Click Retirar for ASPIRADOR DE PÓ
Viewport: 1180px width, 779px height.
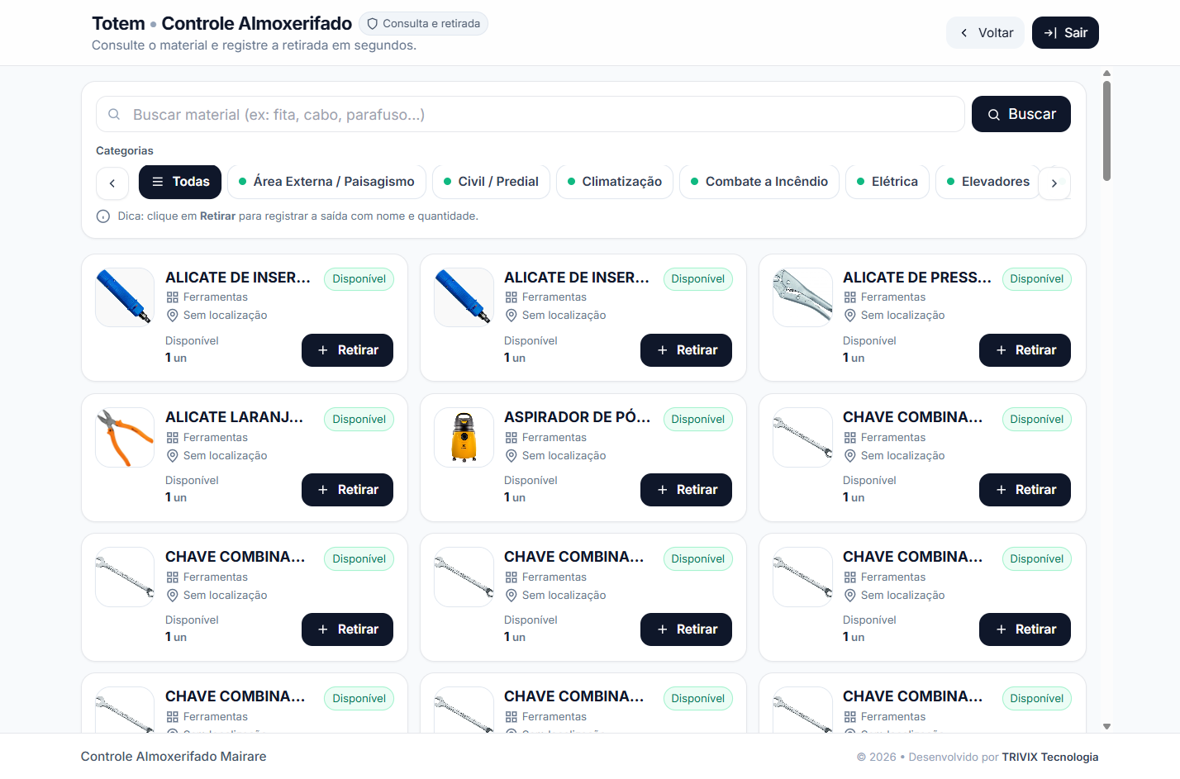pyautogui.click(x=686, y=490)
